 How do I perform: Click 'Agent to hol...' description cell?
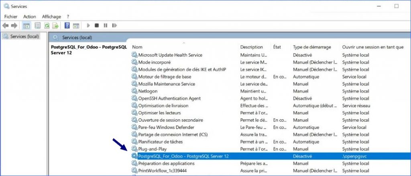(254, 98)
